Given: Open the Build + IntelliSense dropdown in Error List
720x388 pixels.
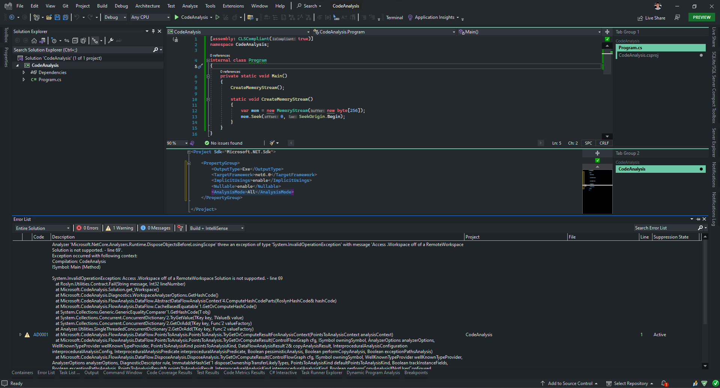Looking at the screenshot, I should [216, 228].
